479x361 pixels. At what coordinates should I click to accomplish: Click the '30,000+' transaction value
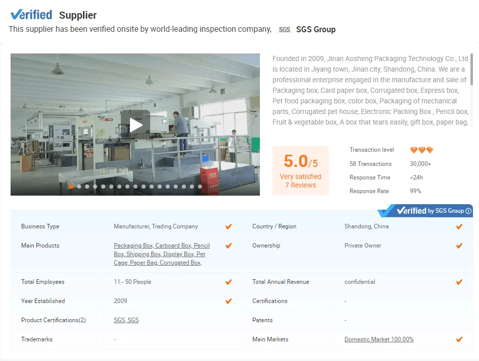(421, 164)
